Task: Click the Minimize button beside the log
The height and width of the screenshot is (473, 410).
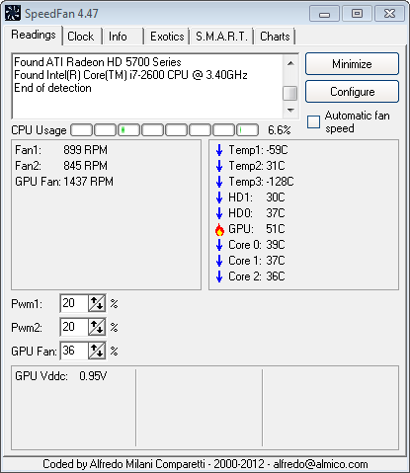Action: click(352, 64)
